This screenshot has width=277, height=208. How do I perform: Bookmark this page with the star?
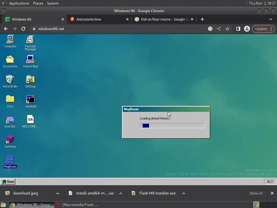[x=227, y=29]
